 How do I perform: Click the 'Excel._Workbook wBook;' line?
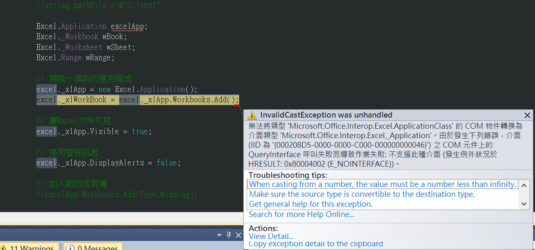[x=82, y=37]
